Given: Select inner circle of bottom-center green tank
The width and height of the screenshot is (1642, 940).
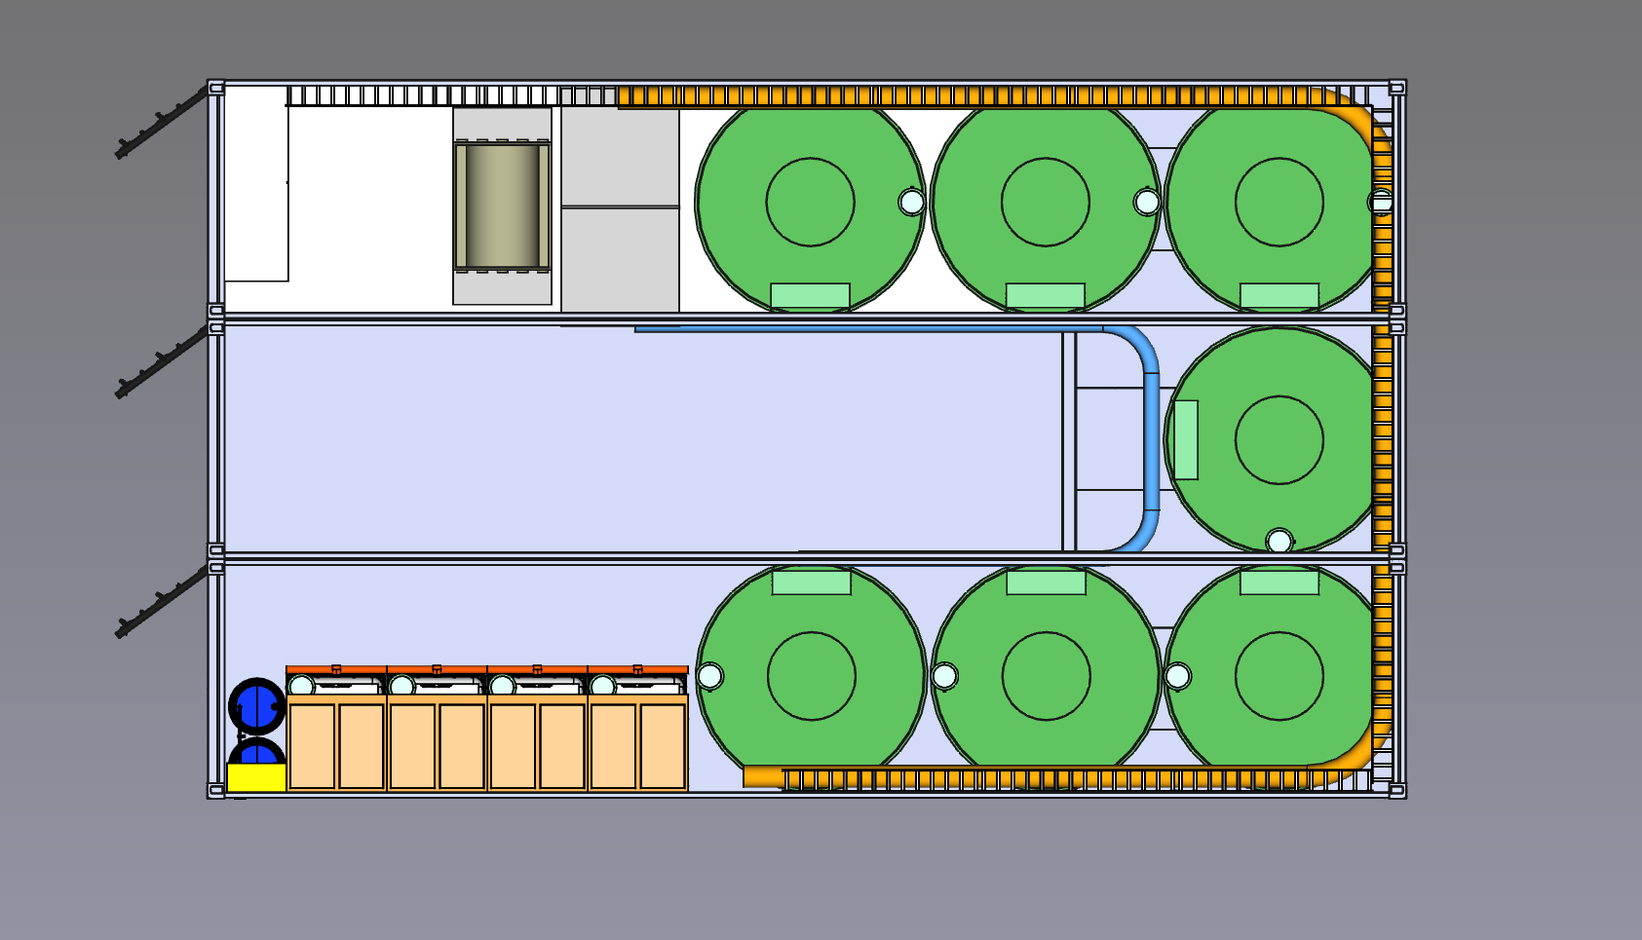Looking at the screenshot, I should (x=1047, y=676).
